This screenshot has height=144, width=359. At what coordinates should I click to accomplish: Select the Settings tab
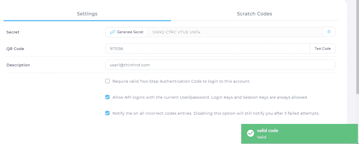(87, 14)
